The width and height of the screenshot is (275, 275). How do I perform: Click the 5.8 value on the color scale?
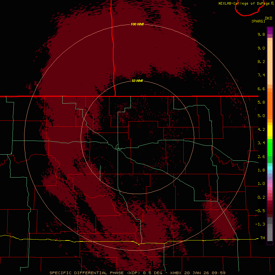[261, 102]
